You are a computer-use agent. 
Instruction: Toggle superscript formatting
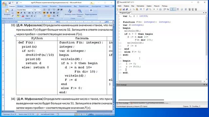(36, 13)
